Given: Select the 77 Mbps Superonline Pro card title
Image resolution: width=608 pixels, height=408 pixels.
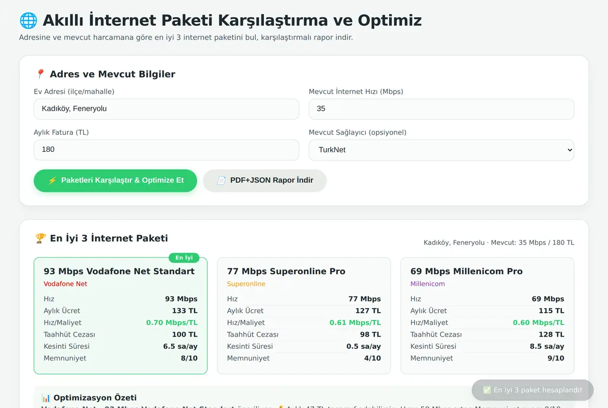Looking at the screenshot, I should click(x=286, y=271).
